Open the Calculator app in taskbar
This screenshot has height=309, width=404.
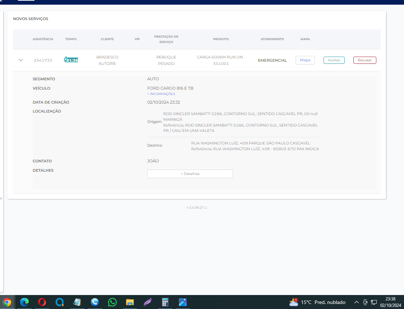[165, 302]
